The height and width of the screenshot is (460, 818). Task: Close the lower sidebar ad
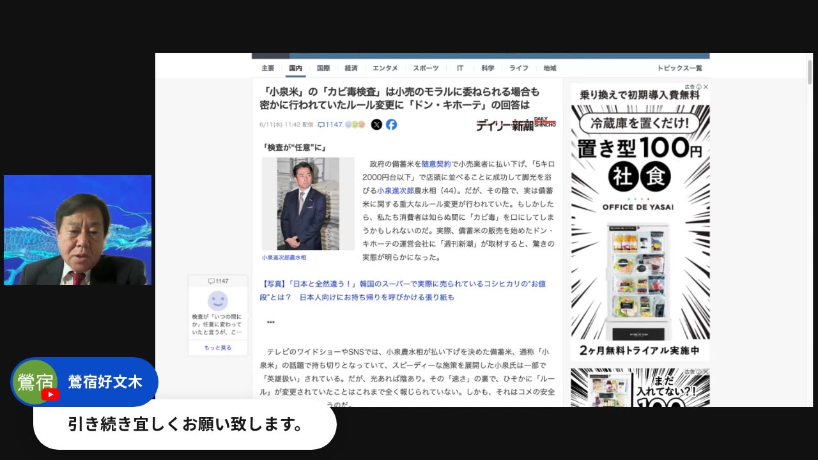[x=706, y=371]
